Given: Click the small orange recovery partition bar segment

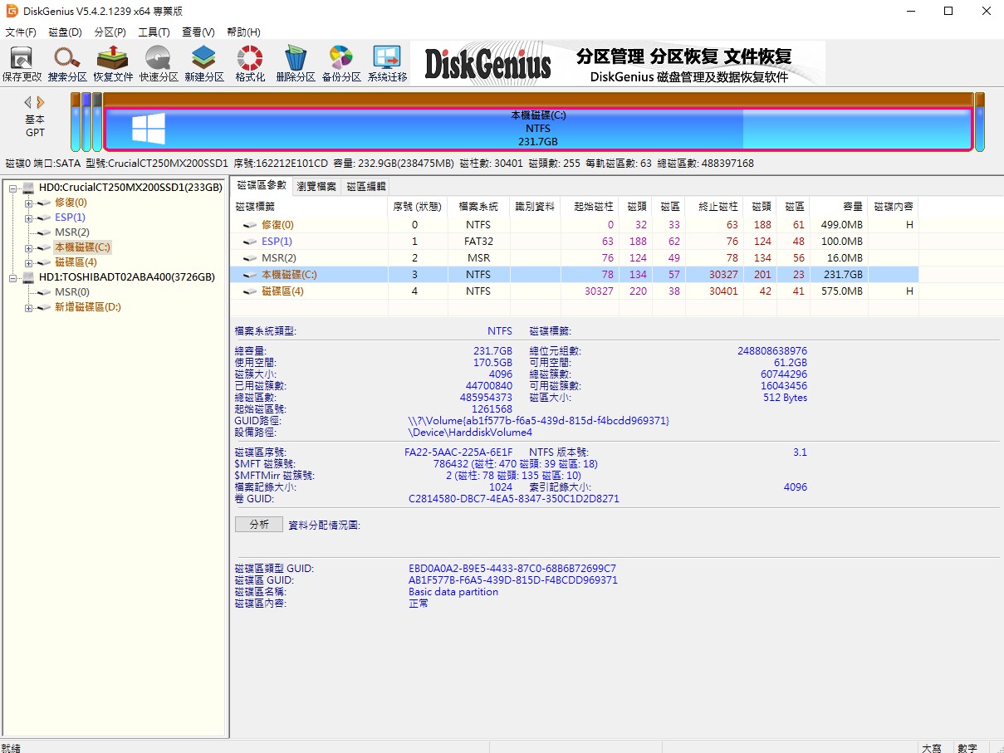Looking at the screenshot, I should pos(76,122).
